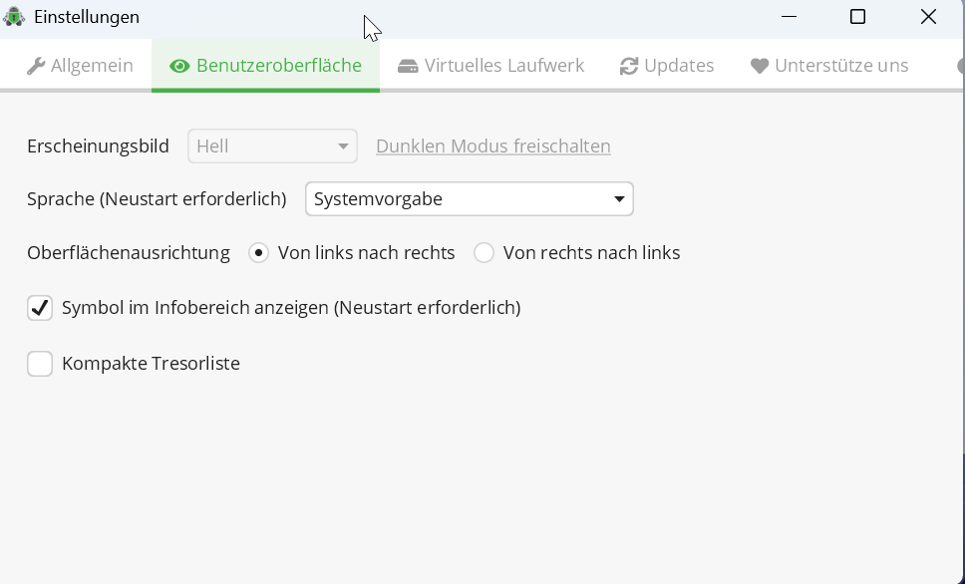
Task: Enable Kompakte Tresorliste
Action: pos(40,363)
